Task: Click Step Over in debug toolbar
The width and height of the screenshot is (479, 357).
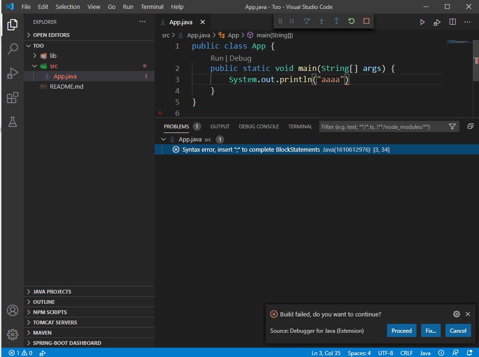Action: [x=306, y=21]
